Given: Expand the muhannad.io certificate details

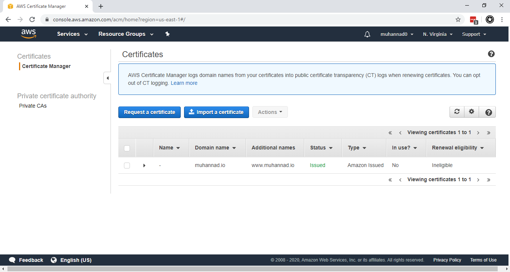Looking at the screenshot, I should point(144,165).
